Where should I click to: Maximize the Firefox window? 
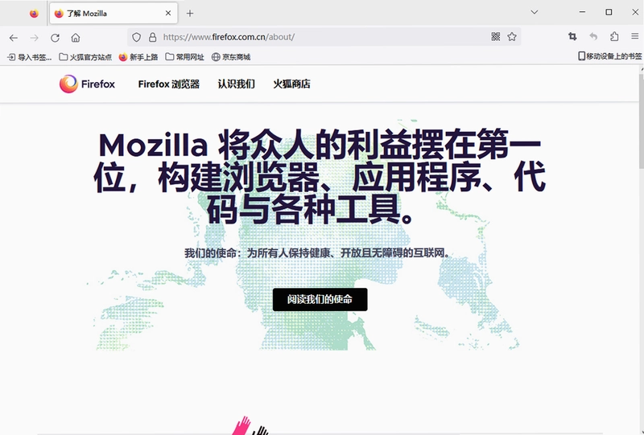pos(609,12)
